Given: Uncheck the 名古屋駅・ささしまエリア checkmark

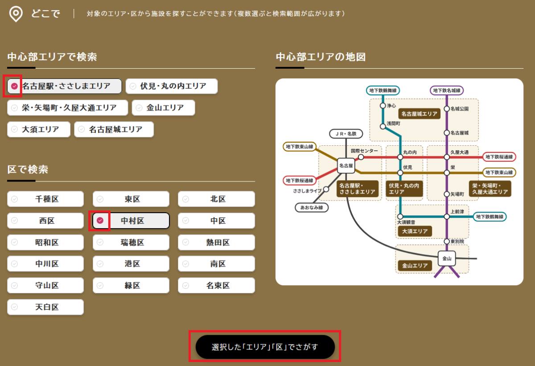Looking at the screenshot, I should (x=15, y=86).
